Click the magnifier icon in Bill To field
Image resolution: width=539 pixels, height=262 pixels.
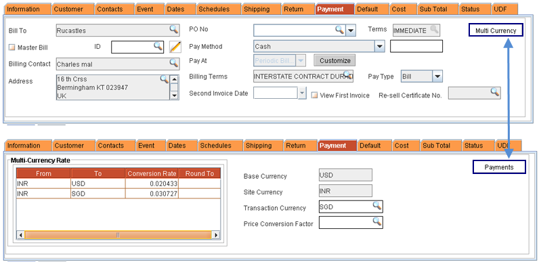click(173, 29)
